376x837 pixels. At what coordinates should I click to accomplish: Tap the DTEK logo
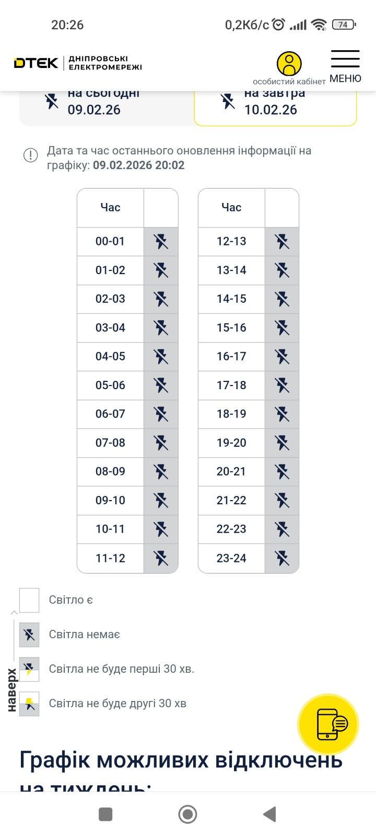pyautogui.click(x=36, y=63)
